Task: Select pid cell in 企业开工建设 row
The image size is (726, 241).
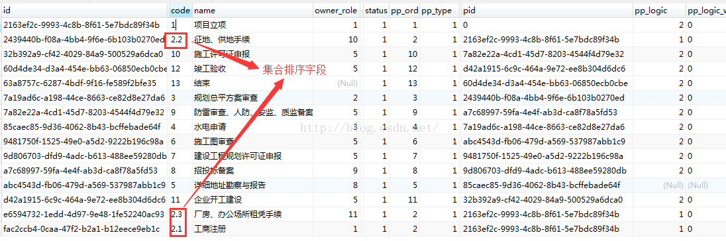Action: coord(546,200)
